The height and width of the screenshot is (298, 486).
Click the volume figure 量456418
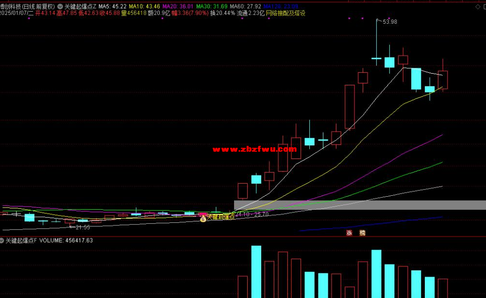pyautogui.click(x=134, y=13)
